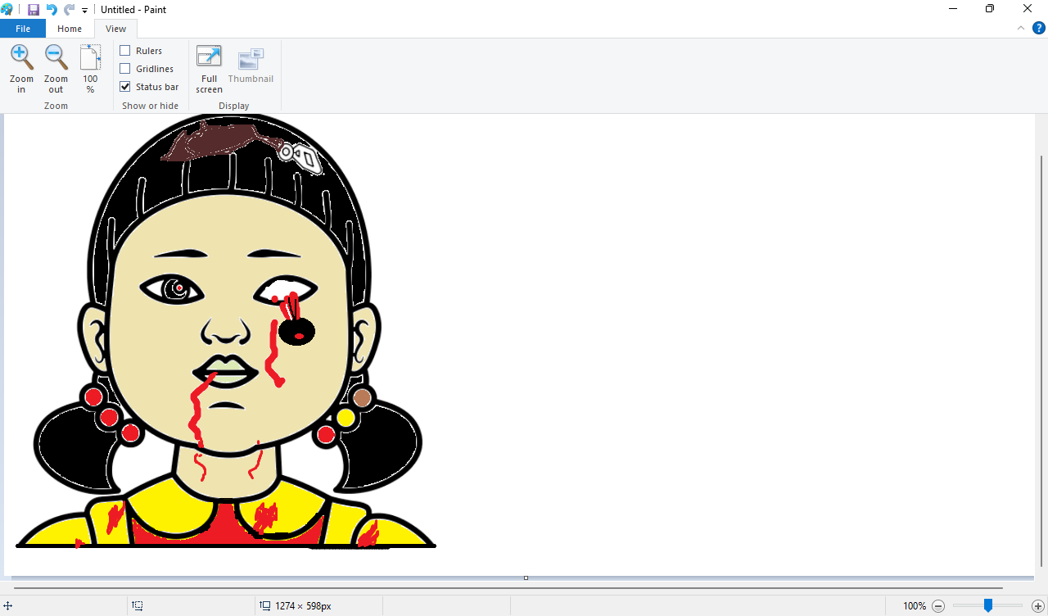This screenshot has height=616, width=1048.
Task: Click the Paint app icon in title bar
Action: point(7,10)
